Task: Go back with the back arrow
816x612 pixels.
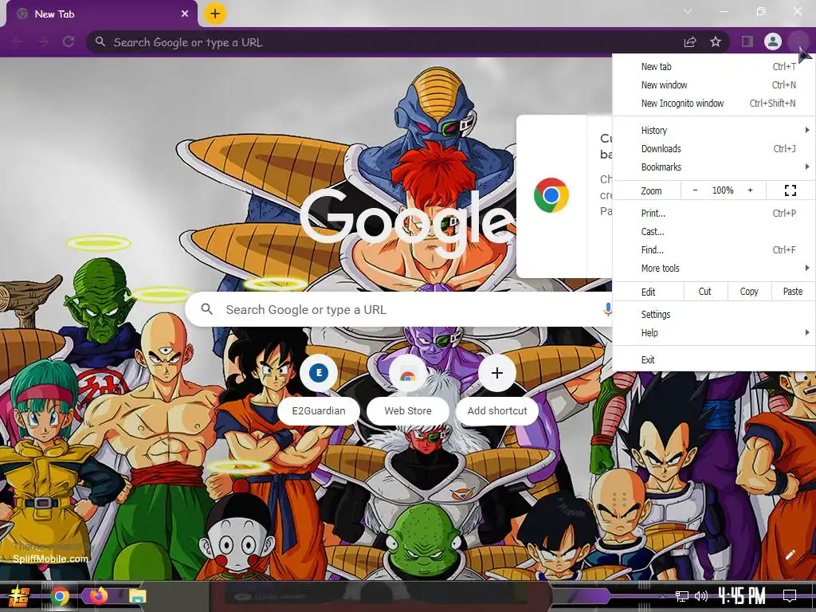Action: pos(18,41)
